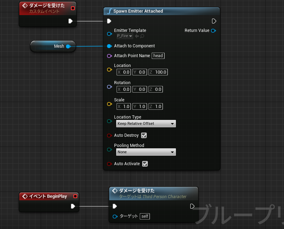This screenshot has width=284, height=229.
Task: Click the use-selected-asset arrow next to P_Fire
Action: pos(137,36)
